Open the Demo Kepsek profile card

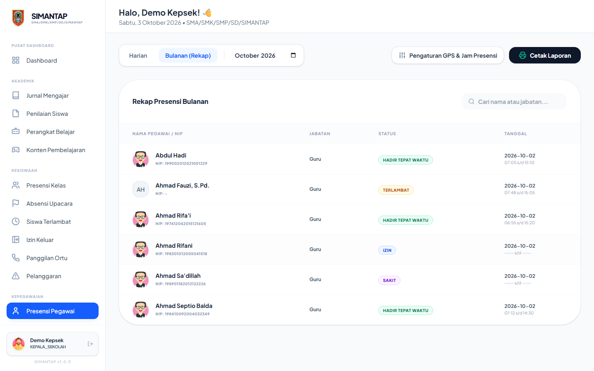click(52, 344)
